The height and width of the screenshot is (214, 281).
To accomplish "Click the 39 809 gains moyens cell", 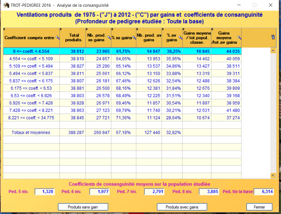I will [226, 88].
